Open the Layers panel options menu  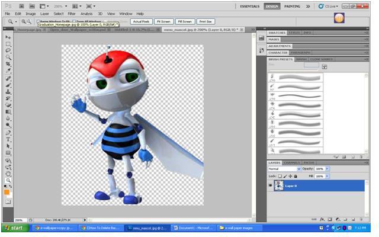point(367,163)
